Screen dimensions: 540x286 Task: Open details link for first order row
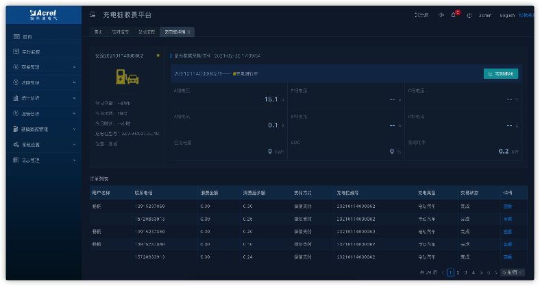(x=508, y=206)
